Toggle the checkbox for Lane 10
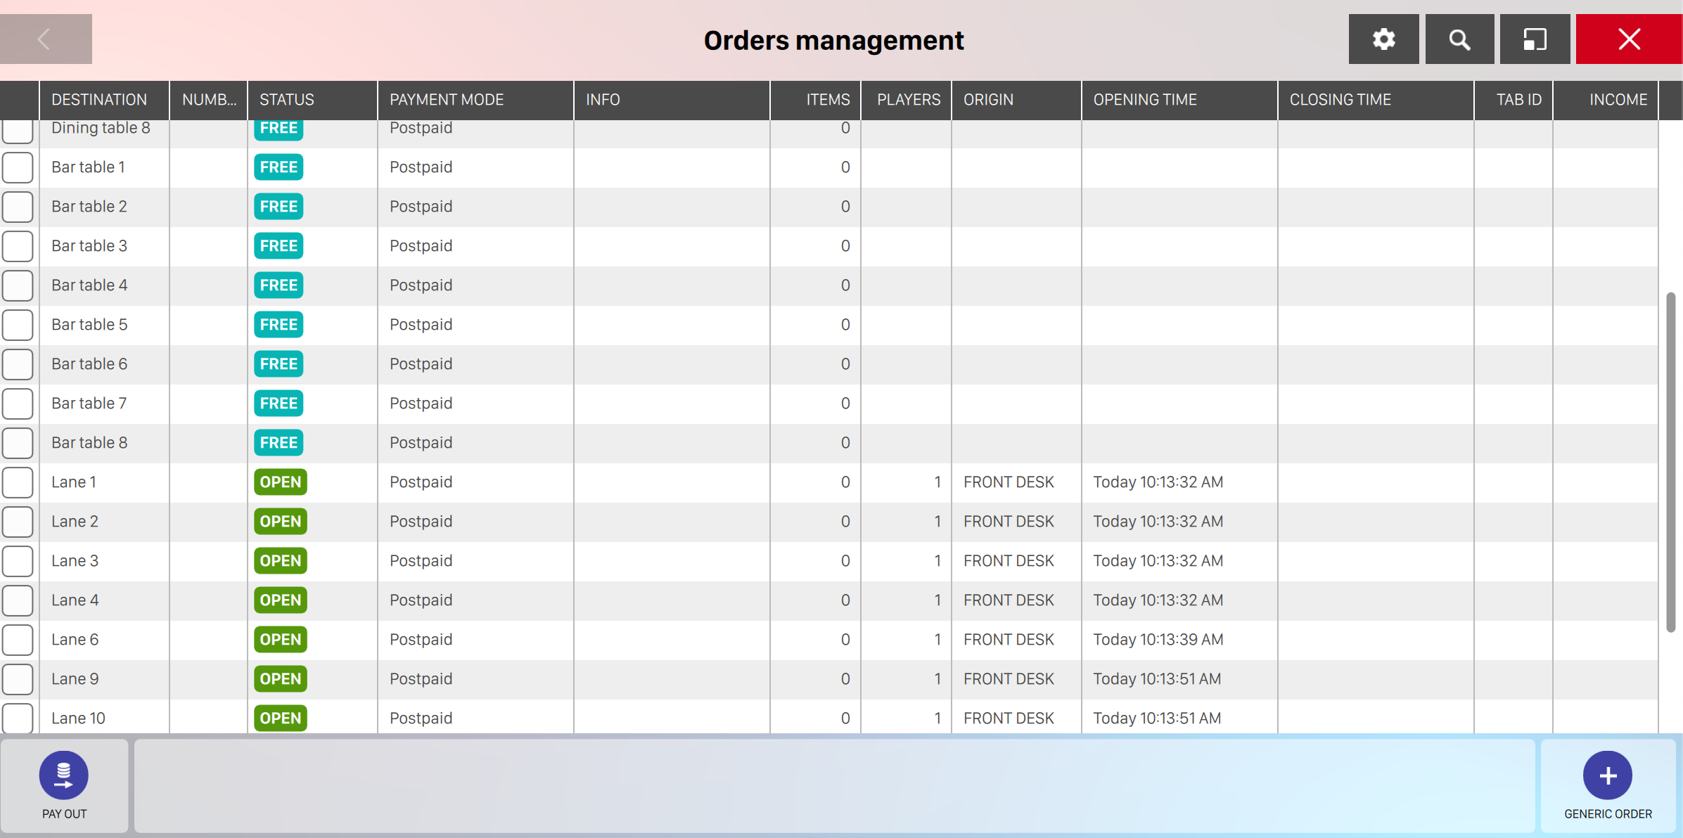The height and width of the screenshot is (838, 1683). pos(18,718)
